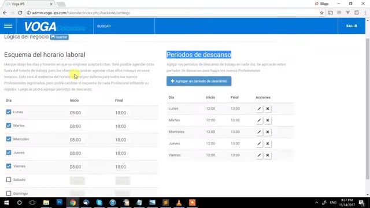
Task: Go back in browser history
Action: (5, 13)
